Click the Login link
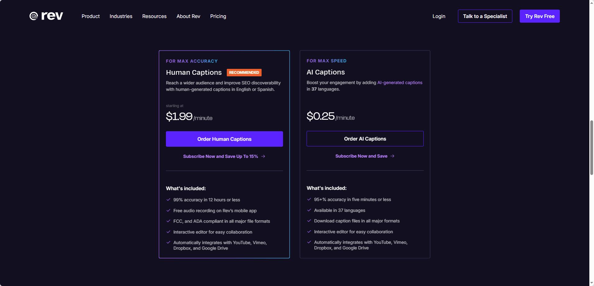The height and width of the screenshot is (286, 594). [439, 16]
